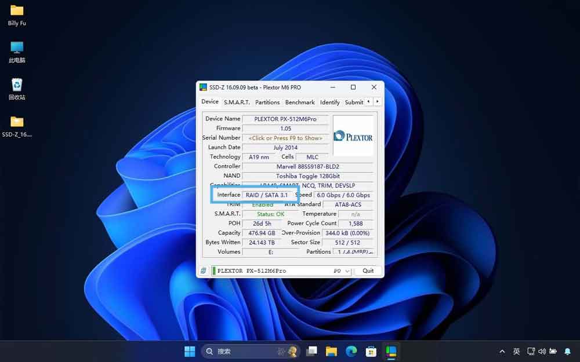Open the Submit tab

[x=354, y=103]
